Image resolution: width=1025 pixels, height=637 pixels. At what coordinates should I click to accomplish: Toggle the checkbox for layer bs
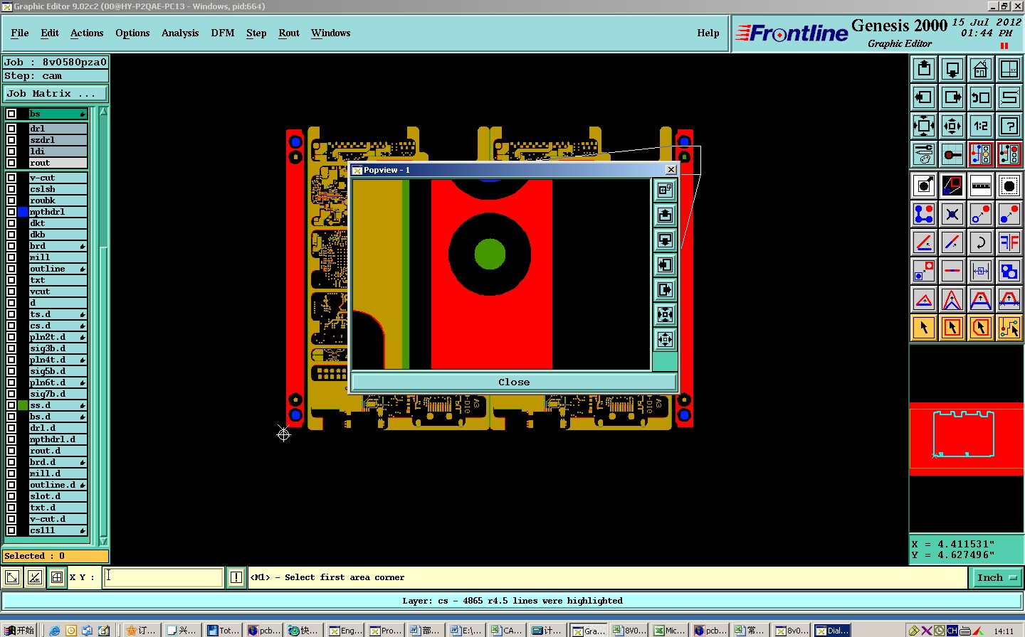[x=11, y=114]
